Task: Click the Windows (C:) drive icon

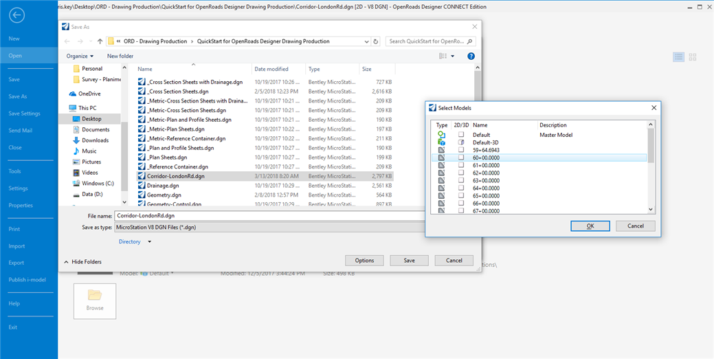Action: click(76, 184)
